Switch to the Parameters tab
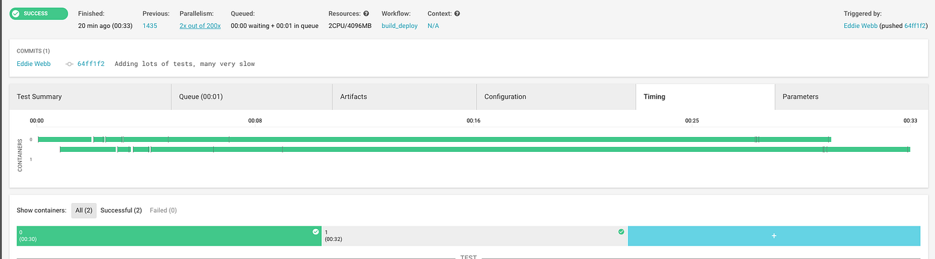 pyautogui.click(x=852, y=97)
